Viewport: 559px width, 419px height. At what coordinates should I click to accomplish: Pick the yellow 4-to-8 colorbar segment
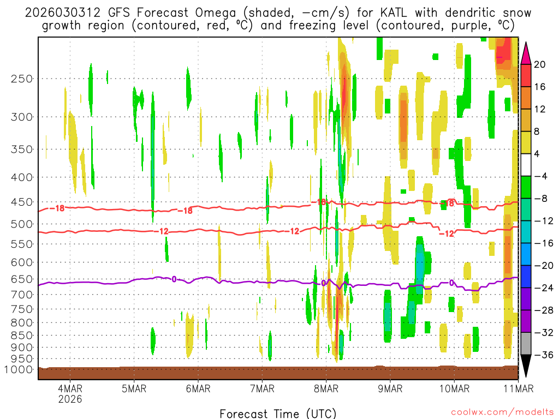pos(526,142)
